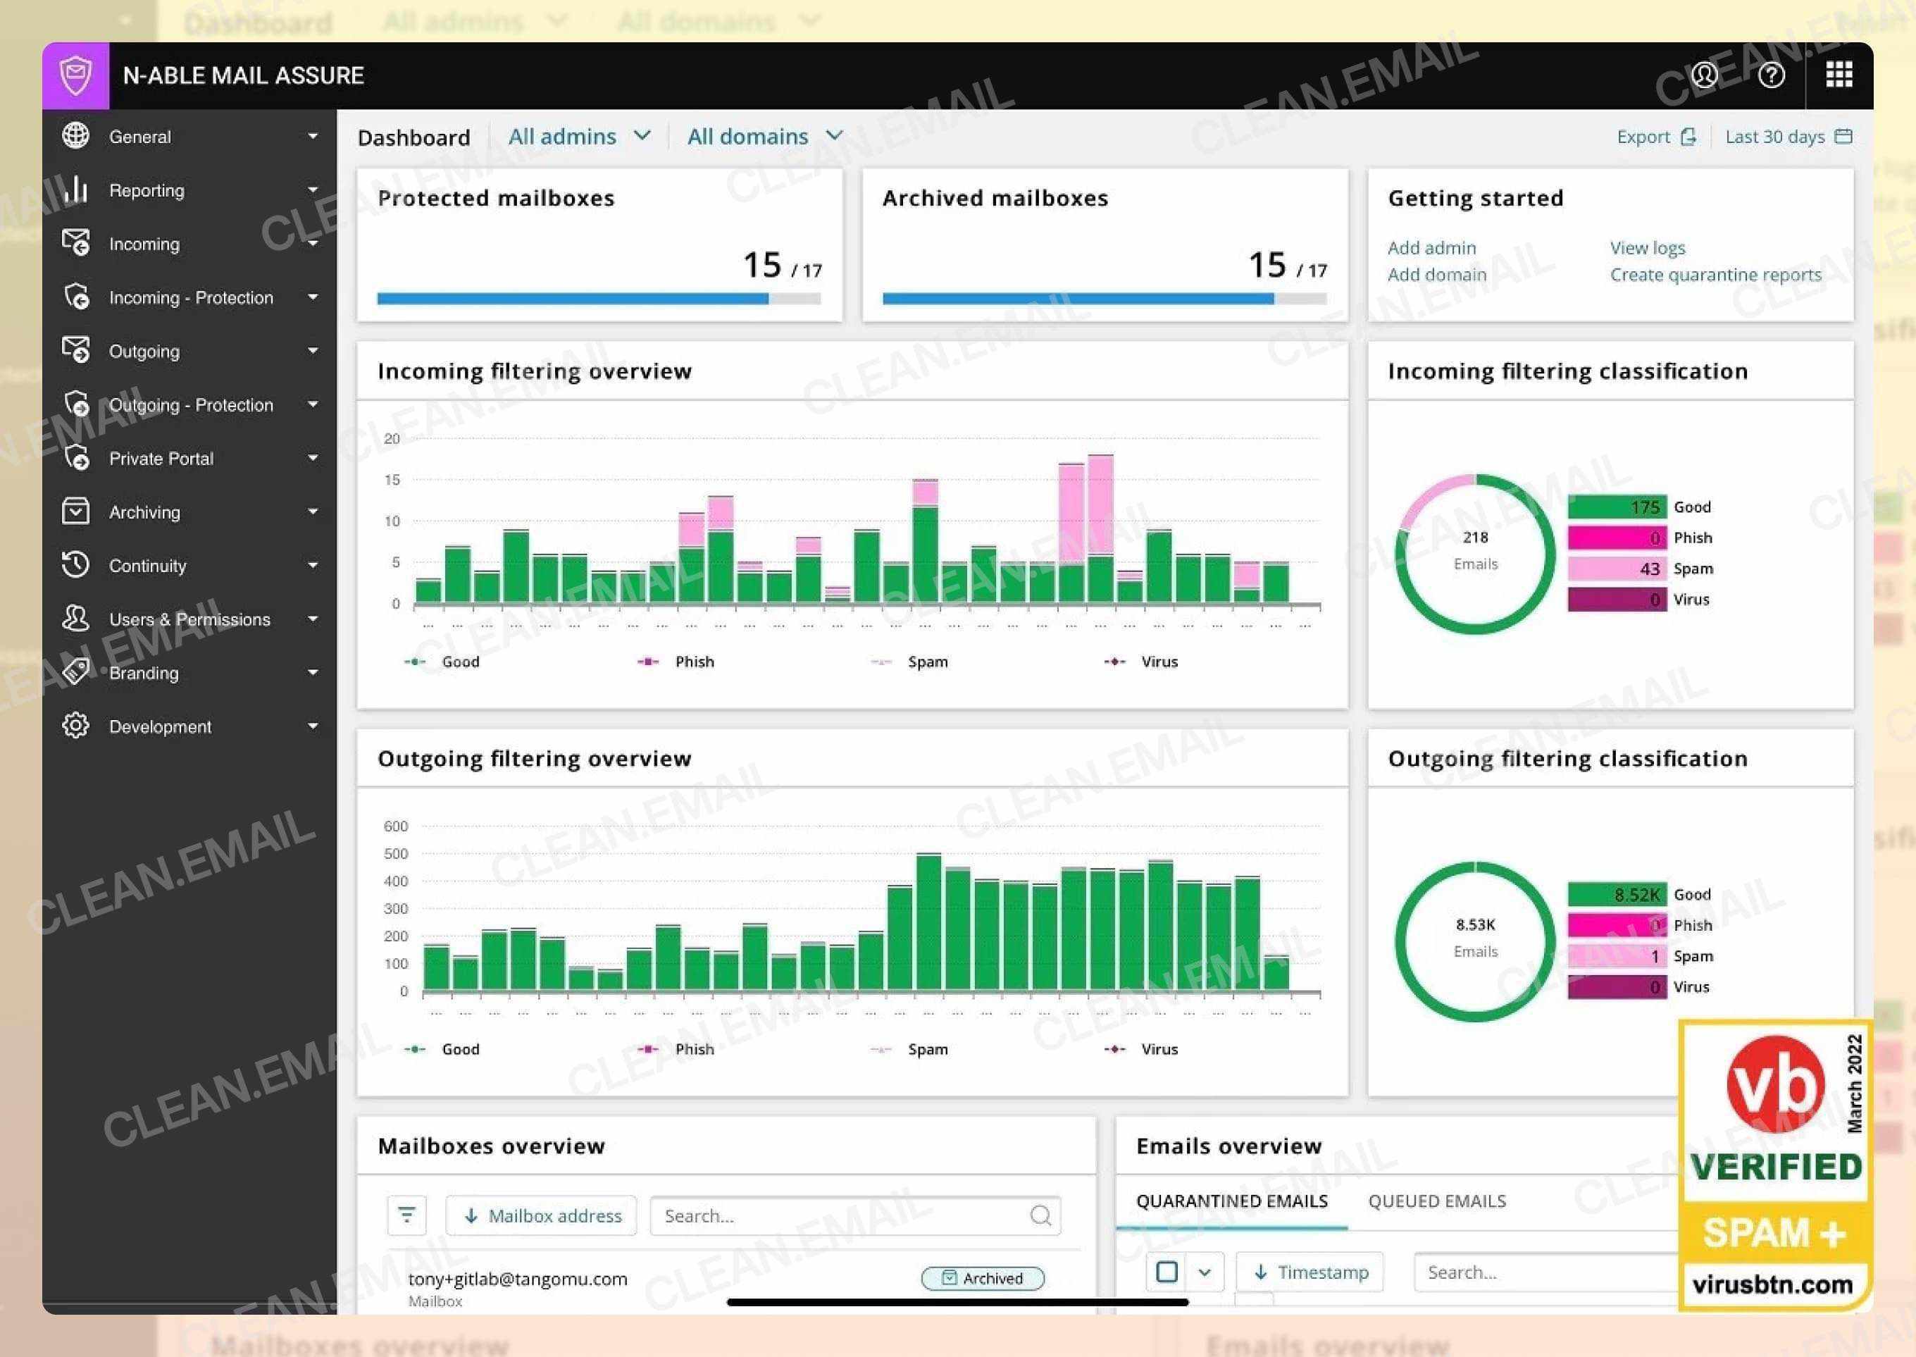
Task: Click the help question mark icon
Action: 1771,76
